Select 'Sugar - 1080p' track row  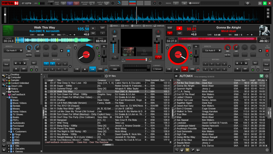coord(107,86)
